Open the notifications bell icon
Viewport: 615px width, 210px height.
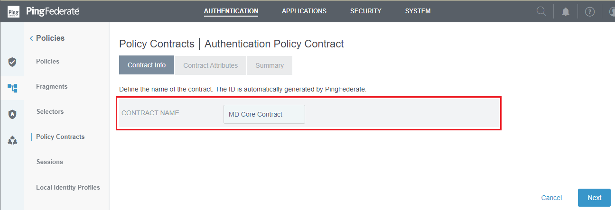(x=566, y=11)
